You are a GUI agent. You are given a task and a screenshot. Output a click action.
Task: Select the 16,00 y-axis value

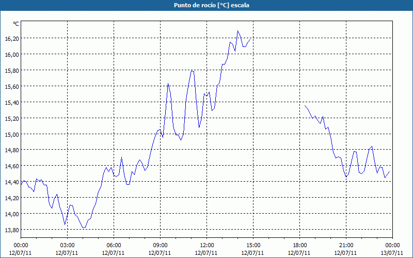click(x=12, y=55)
